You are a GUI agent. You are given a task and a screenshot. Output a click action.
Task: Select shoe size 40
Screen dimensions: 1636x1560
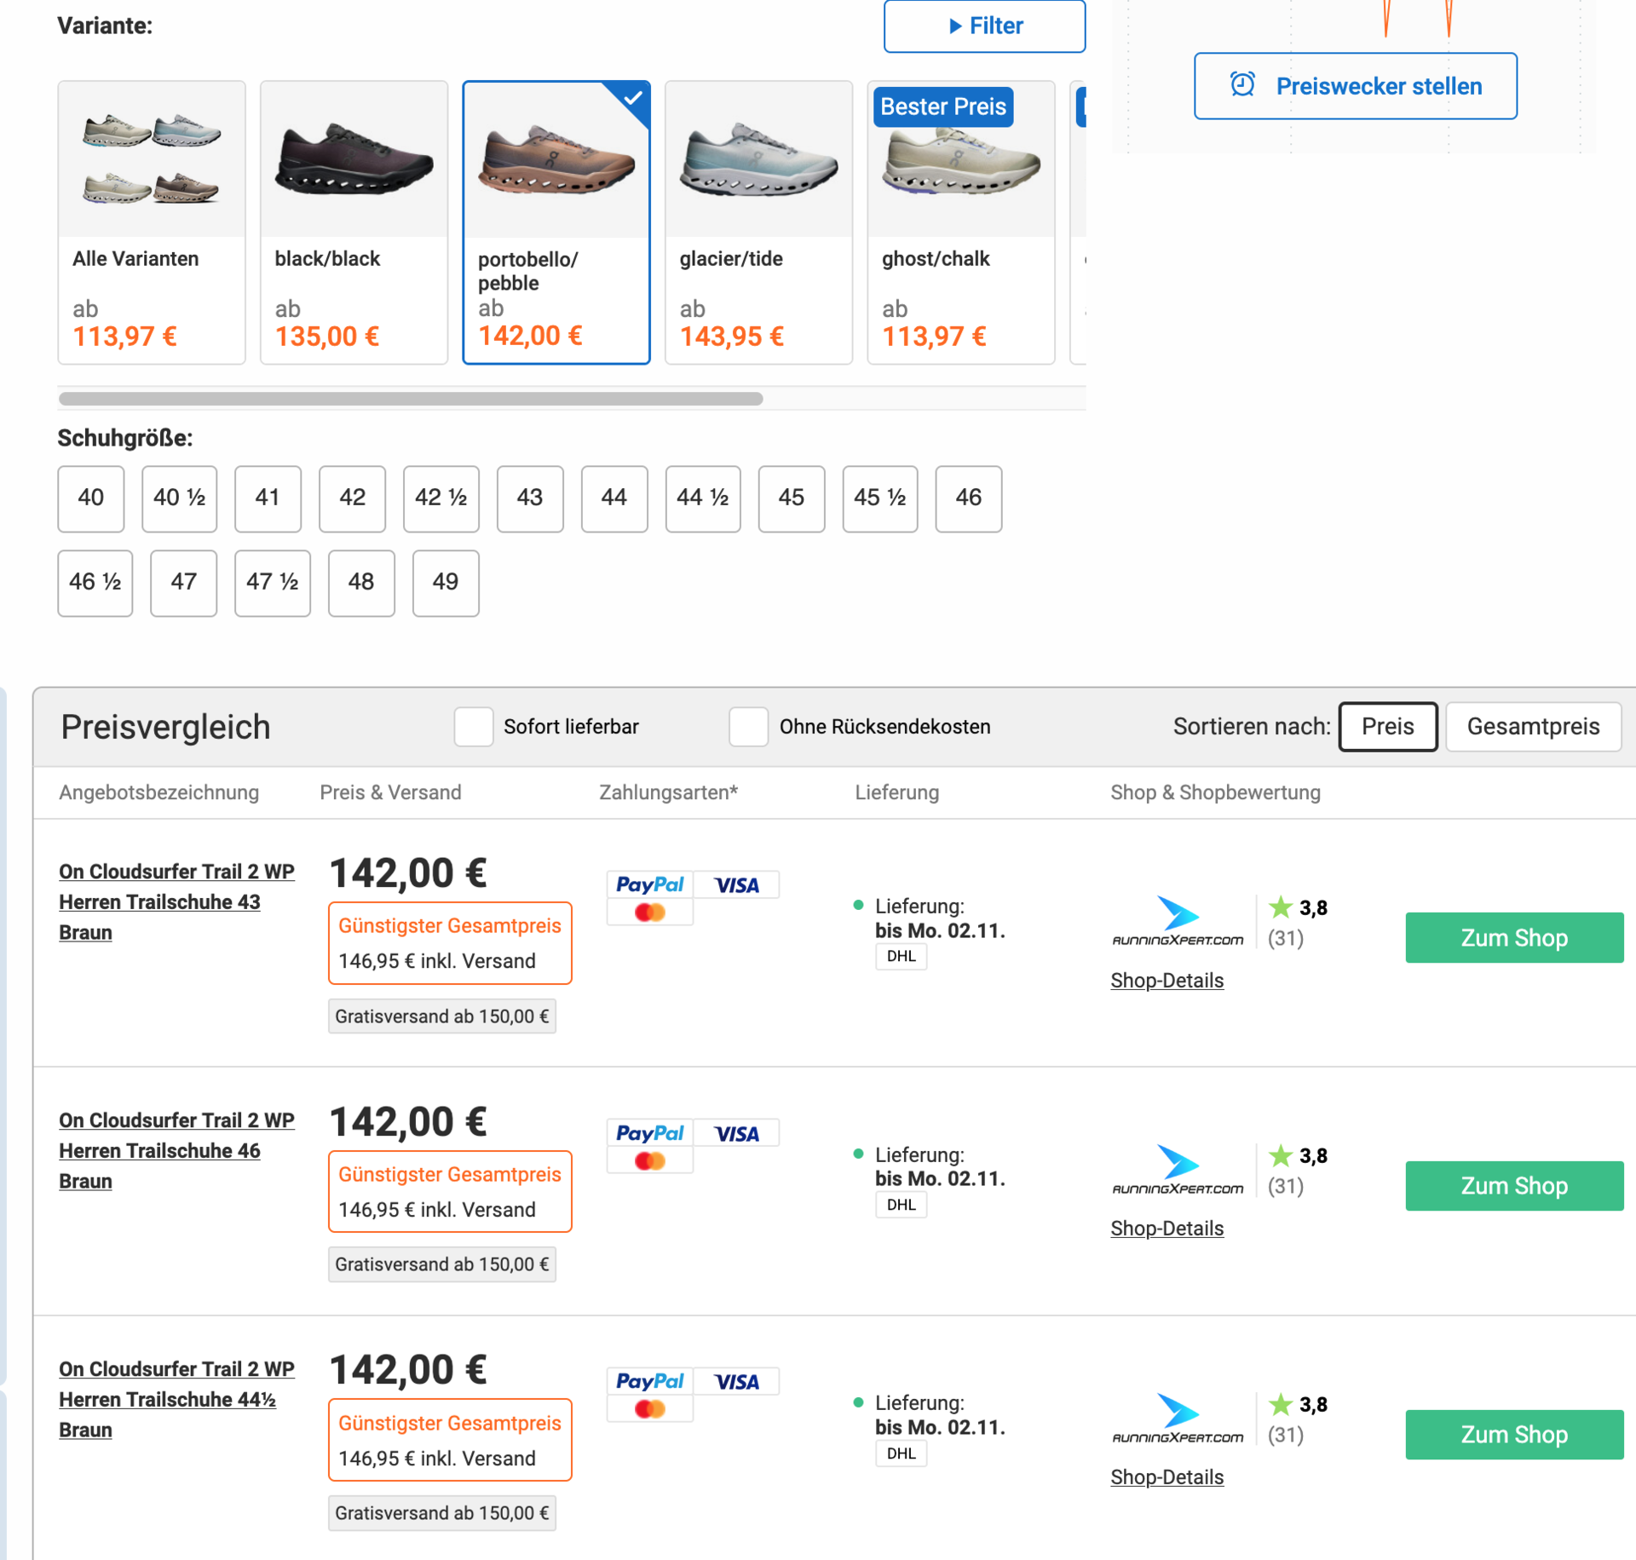tap(91, 498)
